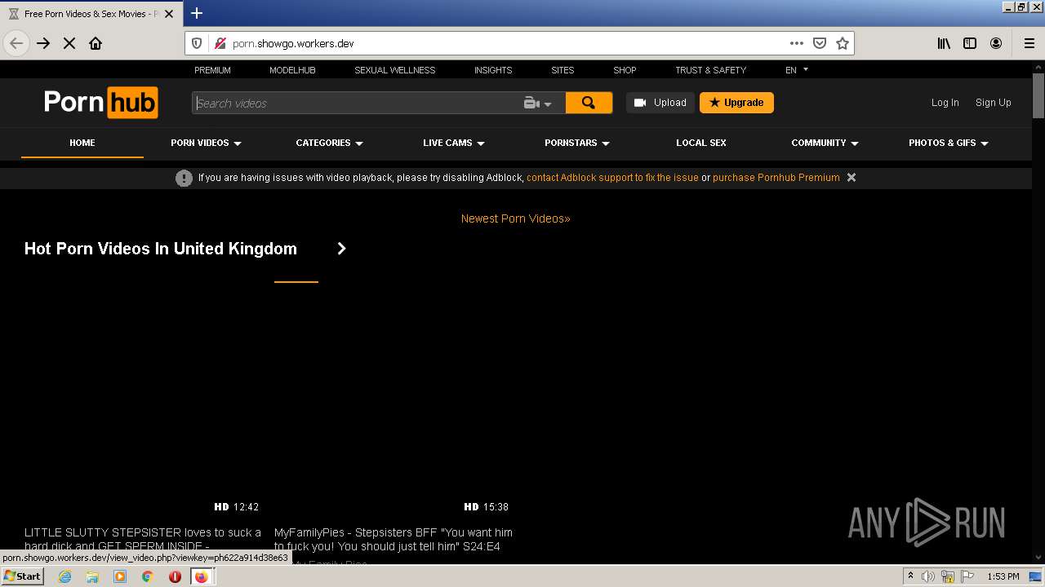Open the SITES top link

(563, 70)
